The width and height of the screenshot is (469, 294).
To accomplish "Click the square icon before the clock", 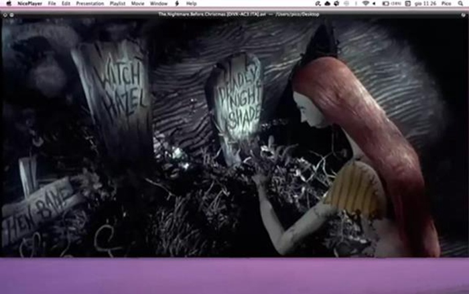I will pyautogui.click(x=407, y=3).
